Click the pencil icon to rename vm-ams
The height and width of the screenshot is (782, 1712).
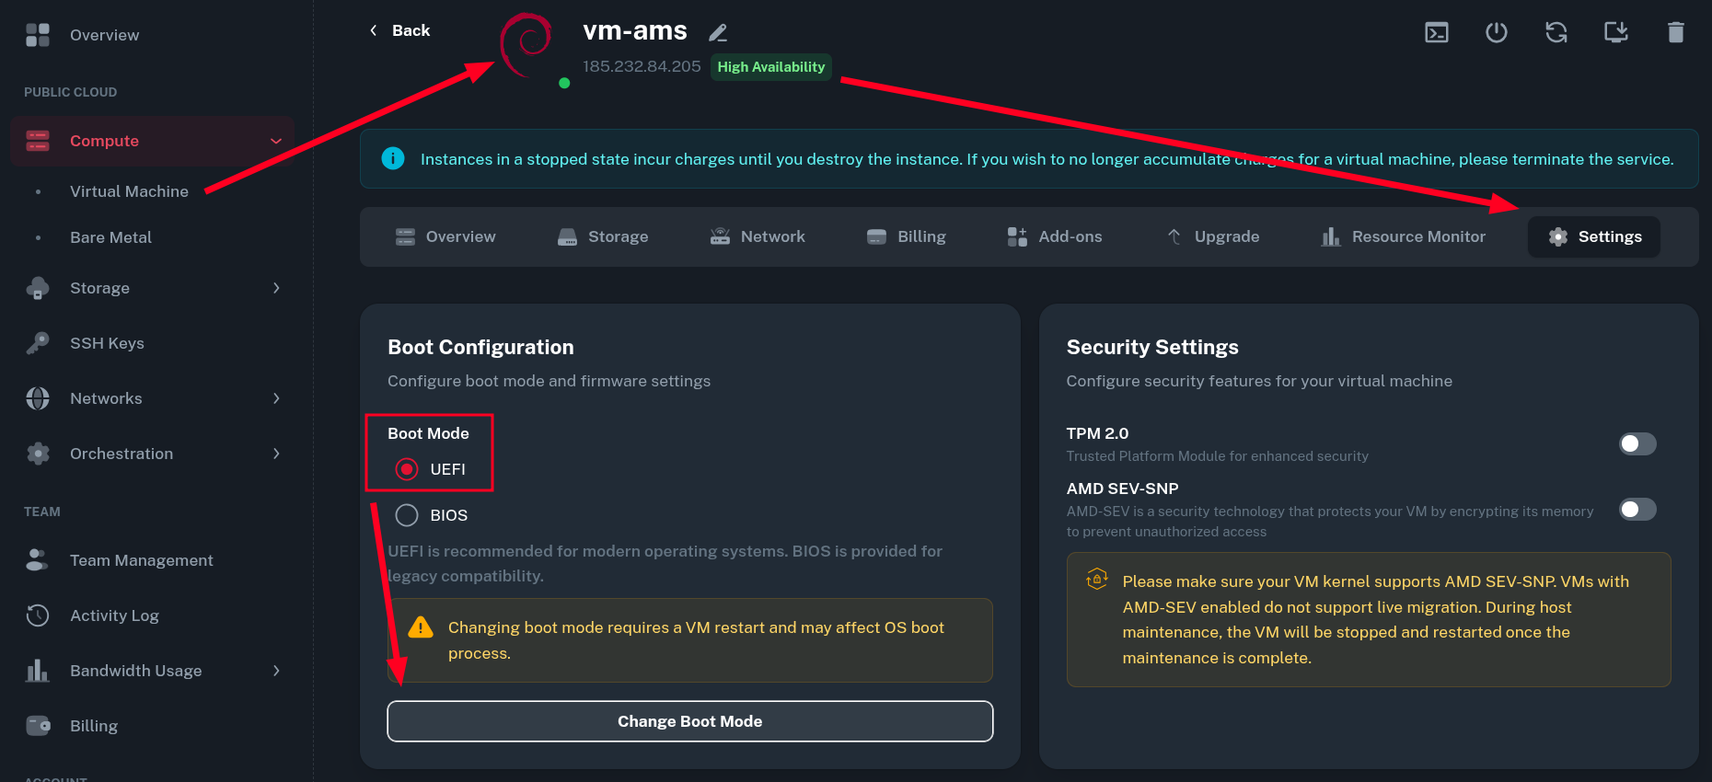(718, 33)
